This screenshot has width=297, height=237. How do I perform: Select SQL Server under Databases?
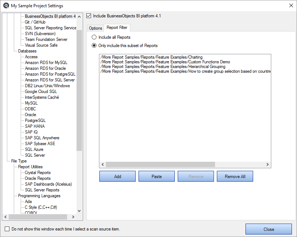[35, 155]
